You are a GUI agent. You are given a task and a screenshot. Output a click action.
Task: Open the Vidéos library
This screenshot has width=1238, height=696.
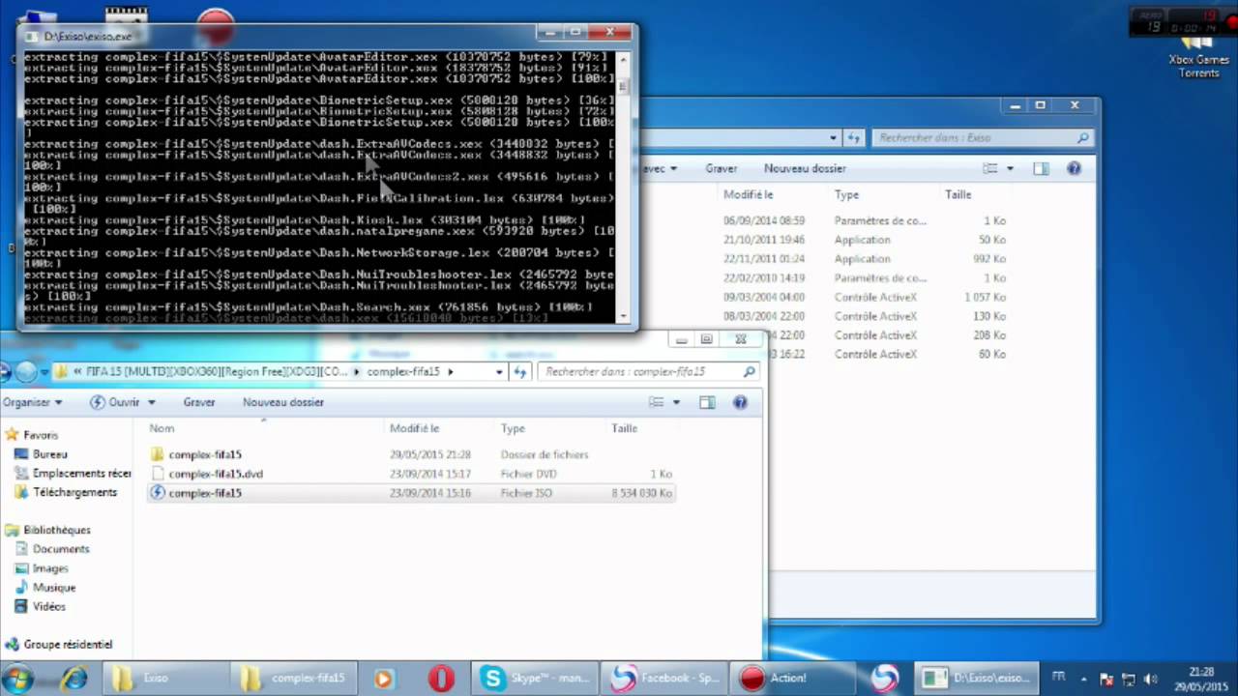[49, 606]
